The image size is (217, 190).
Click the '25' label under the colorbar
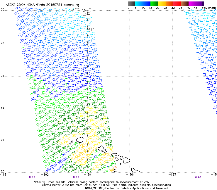pyautogui.click(x=166, y=8)
